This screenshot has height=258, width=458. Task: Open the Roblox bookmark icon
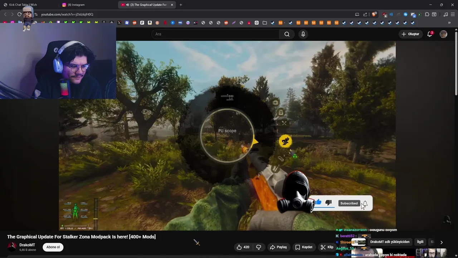click(x=127, y=23)
